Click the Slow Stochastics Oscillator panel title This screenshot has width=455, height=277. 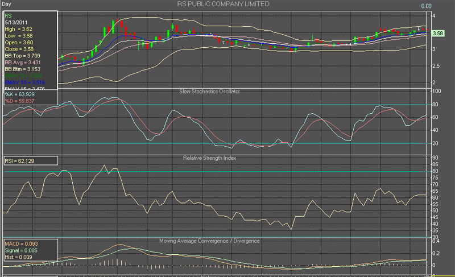[209, 92]
